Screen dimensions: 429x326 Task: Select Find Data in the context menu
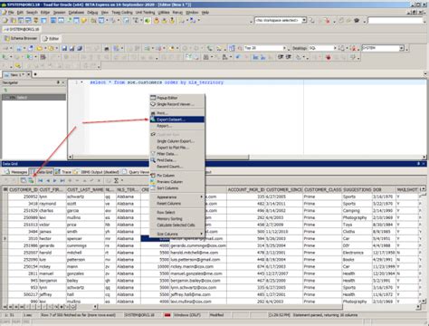pos(177,160)
